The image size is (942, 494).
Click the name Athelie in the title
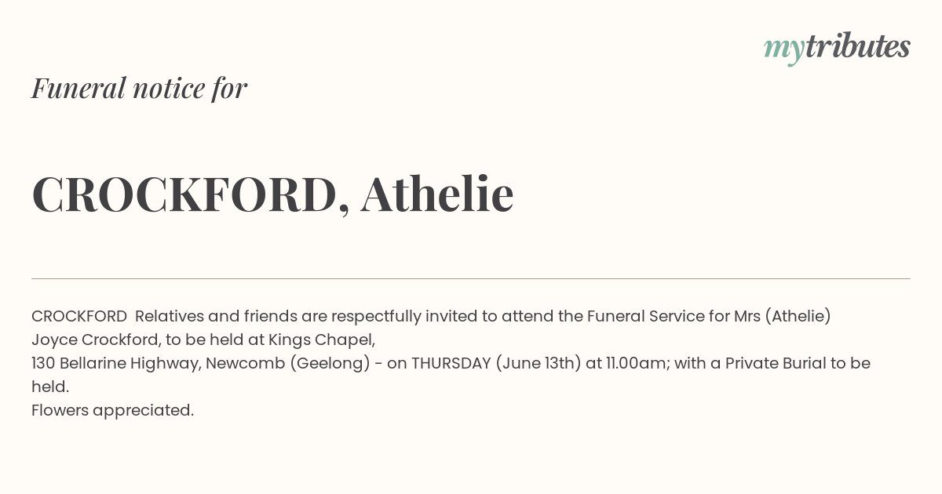pos(437,194)
